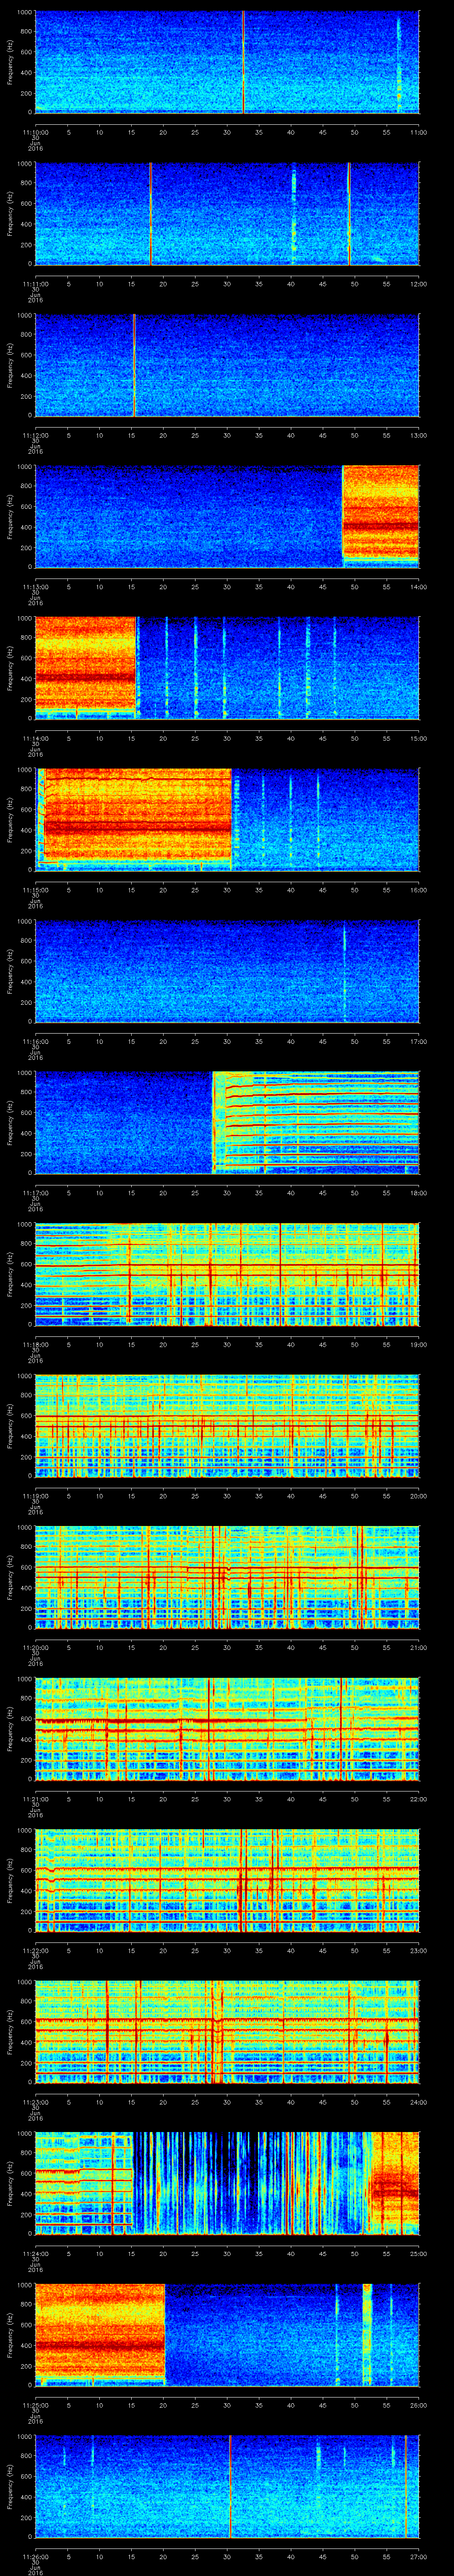Pick the red spike at 49 seconds in 11:11:00 panel

(349, 213)
